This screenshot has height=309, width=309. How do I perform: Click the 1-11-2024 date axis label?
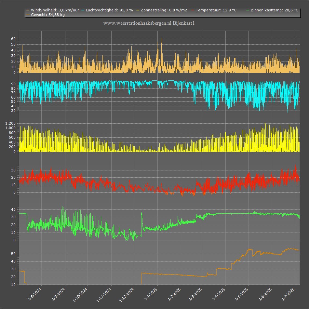104,295
